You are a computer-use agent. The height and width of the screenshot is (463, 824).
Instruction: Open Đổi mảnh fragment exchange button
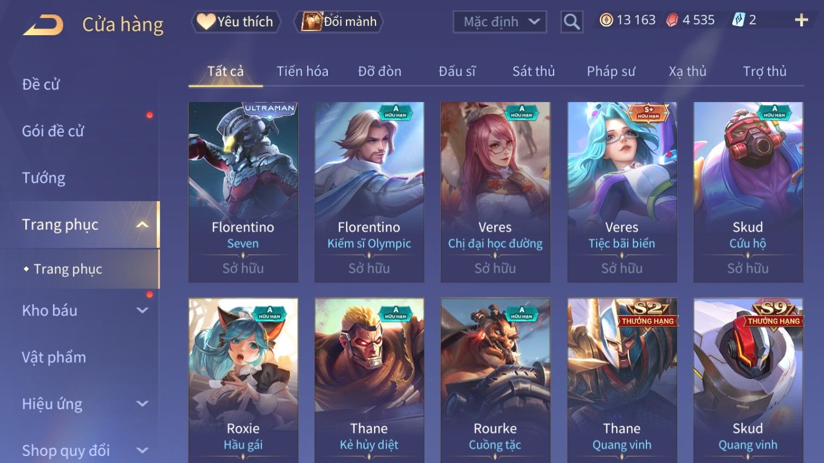coord(339,22)
